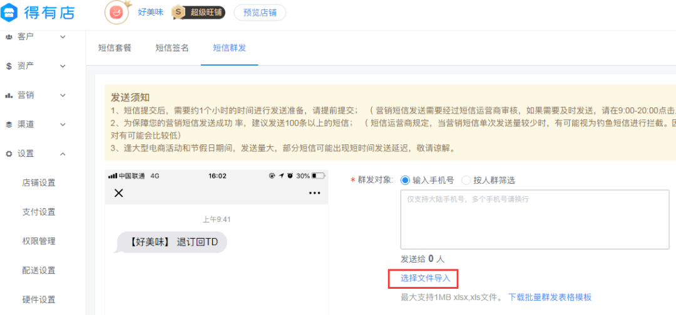Click the 上午9:41 timestamp in preview
The height and width of the screenshot is (315, 676).
(x=217, y=219)
